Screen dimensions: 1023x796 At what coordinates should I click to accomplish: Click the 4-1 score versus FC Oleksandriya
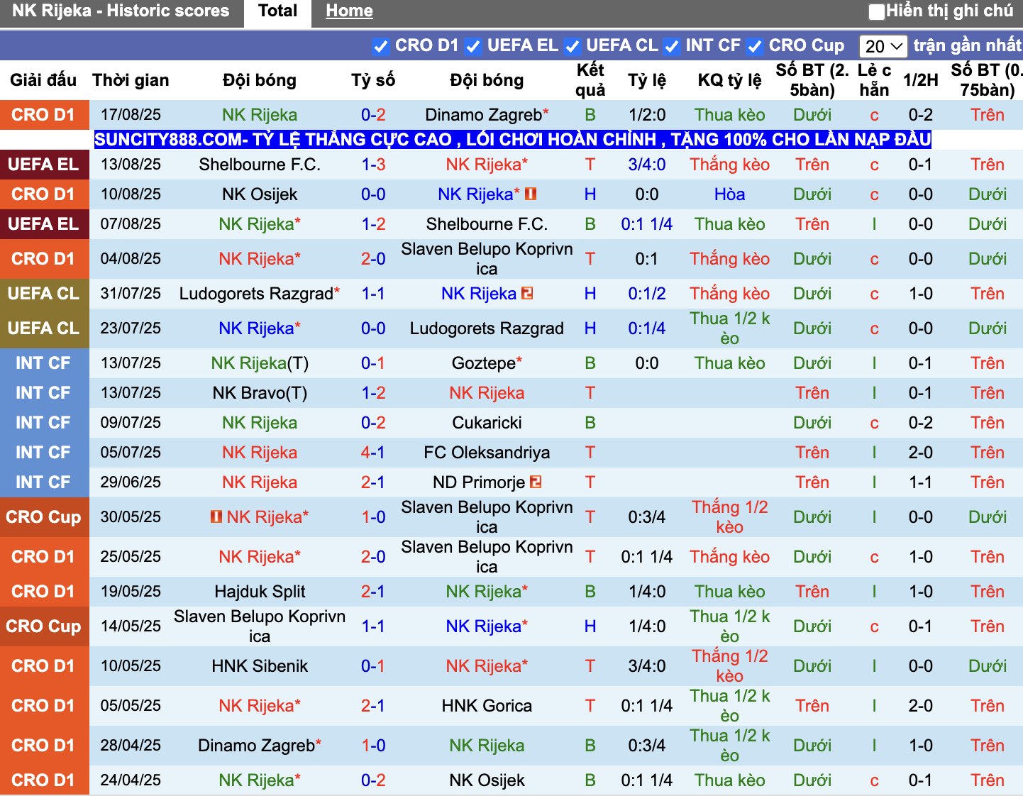[373, 453]
